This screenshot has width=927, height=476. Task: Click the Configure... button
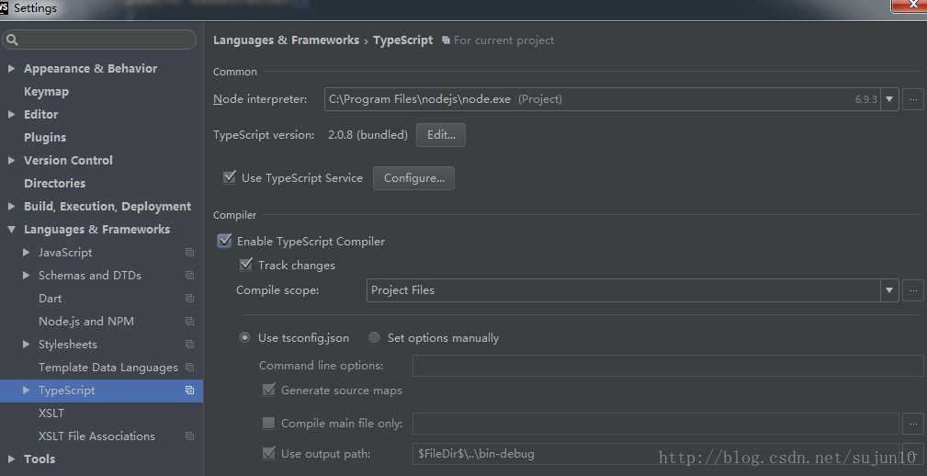(413, 178)
